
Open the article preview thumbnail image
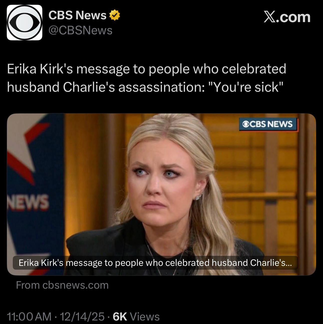coord(161,194)
